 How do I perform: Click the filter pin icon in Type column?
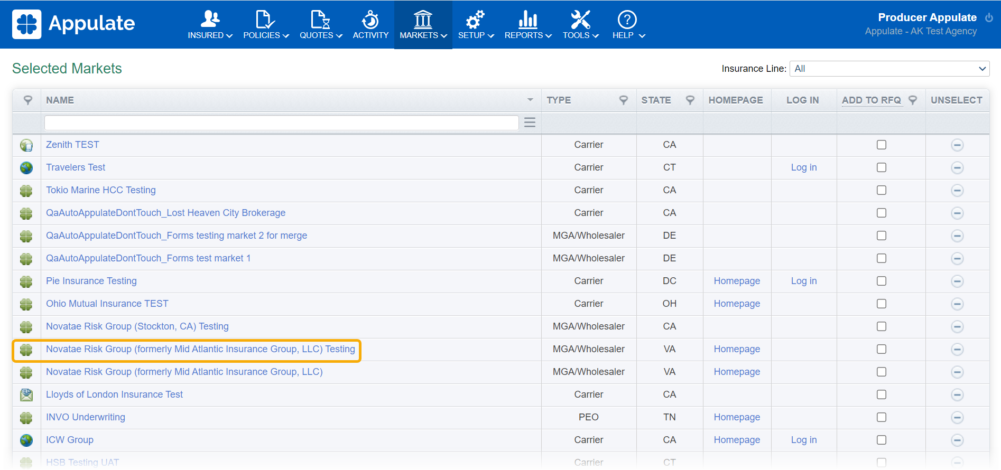(x=624, y=100)
